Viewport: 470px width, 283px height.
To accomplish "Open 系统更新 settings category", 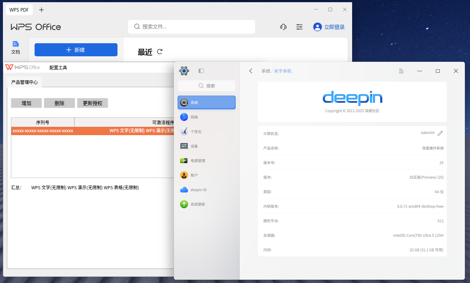I will (207, 204).
